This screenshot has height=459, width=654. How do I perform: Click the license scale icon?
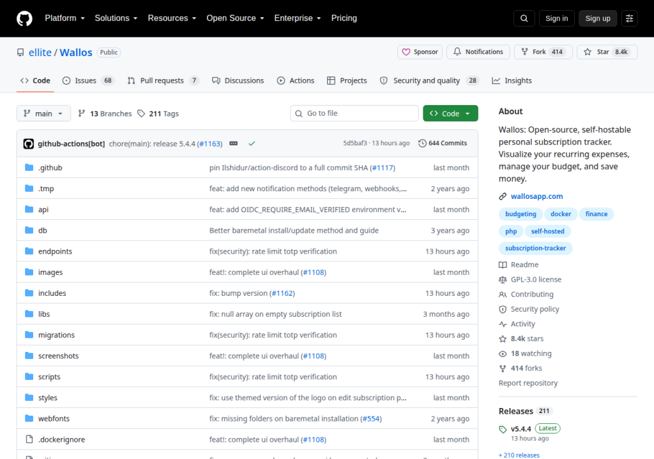[503, 280]
